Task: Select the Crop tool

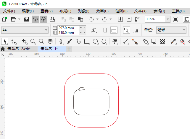Action: pyautogui.click(x=24, y=41)
